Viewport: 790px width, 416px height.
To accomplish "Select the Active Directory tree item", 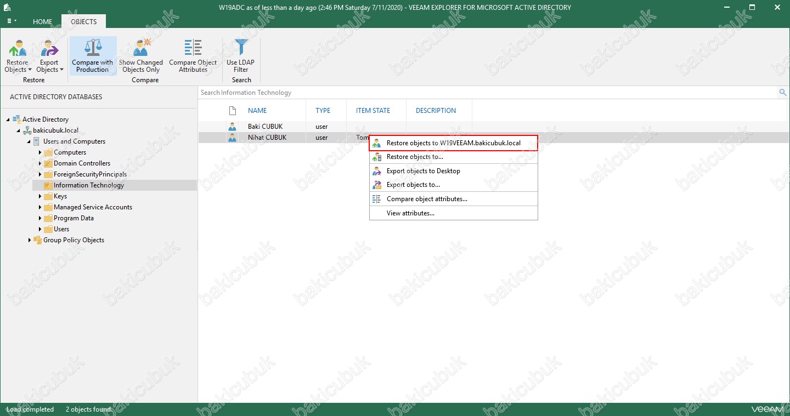I will (x=46, y=119).
